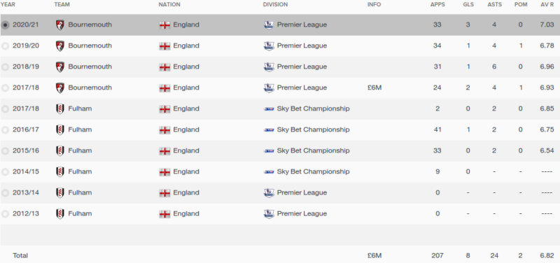
Task: Select the 2019/20 season radio button
Action: coord(5,46)
